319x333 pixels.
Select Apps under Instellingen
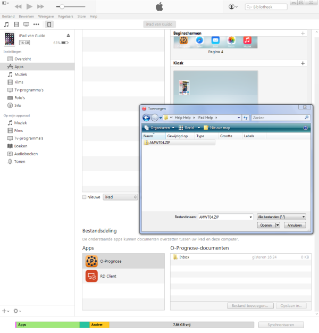tap(37, 66)
